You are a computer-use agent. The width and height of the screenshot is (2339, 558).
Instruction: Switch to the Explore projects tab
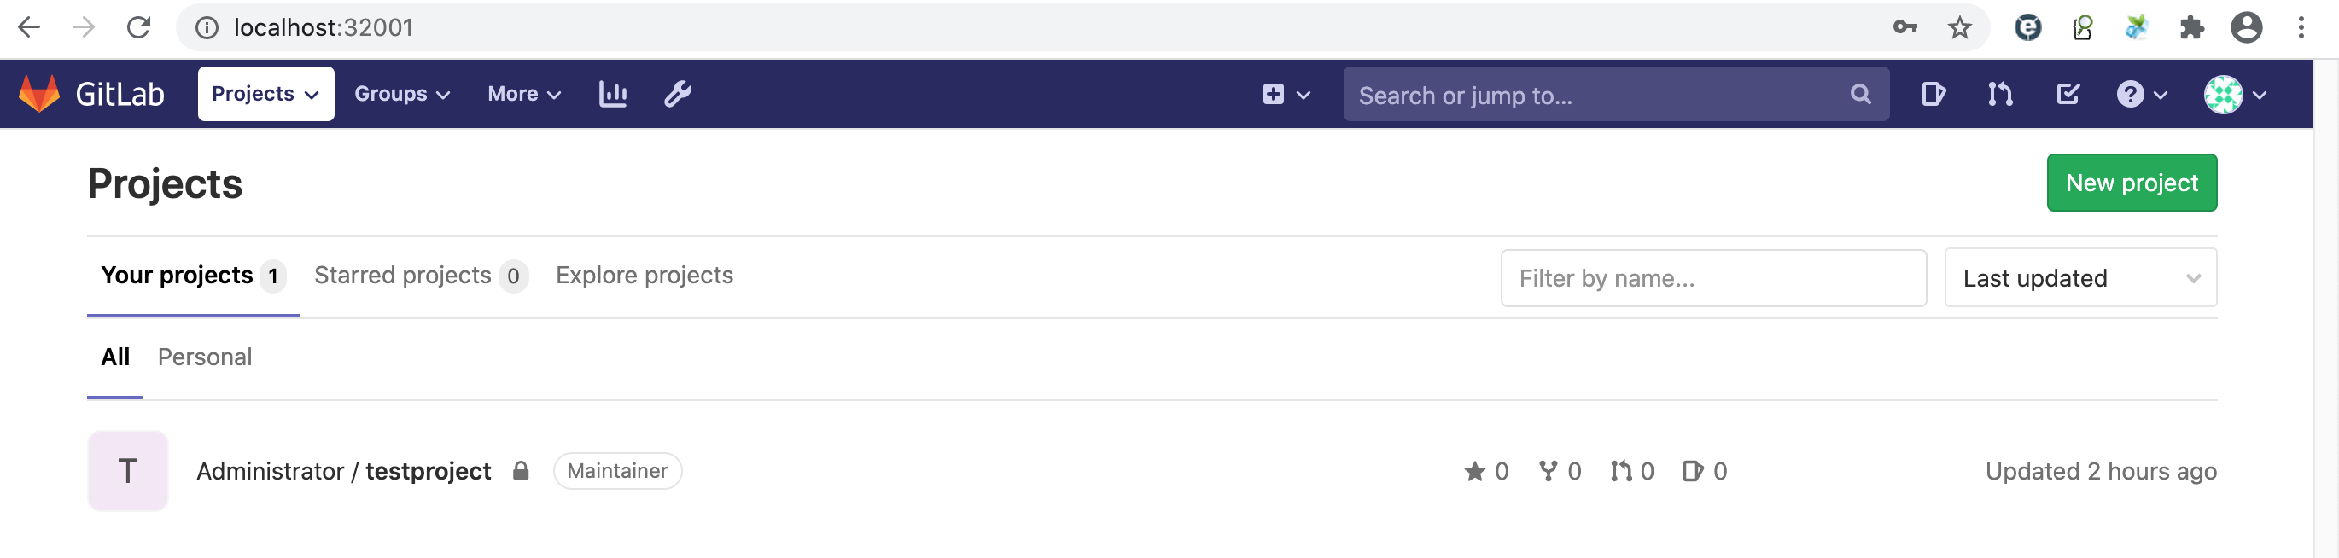pyautogui.click(x=644, y=275)
